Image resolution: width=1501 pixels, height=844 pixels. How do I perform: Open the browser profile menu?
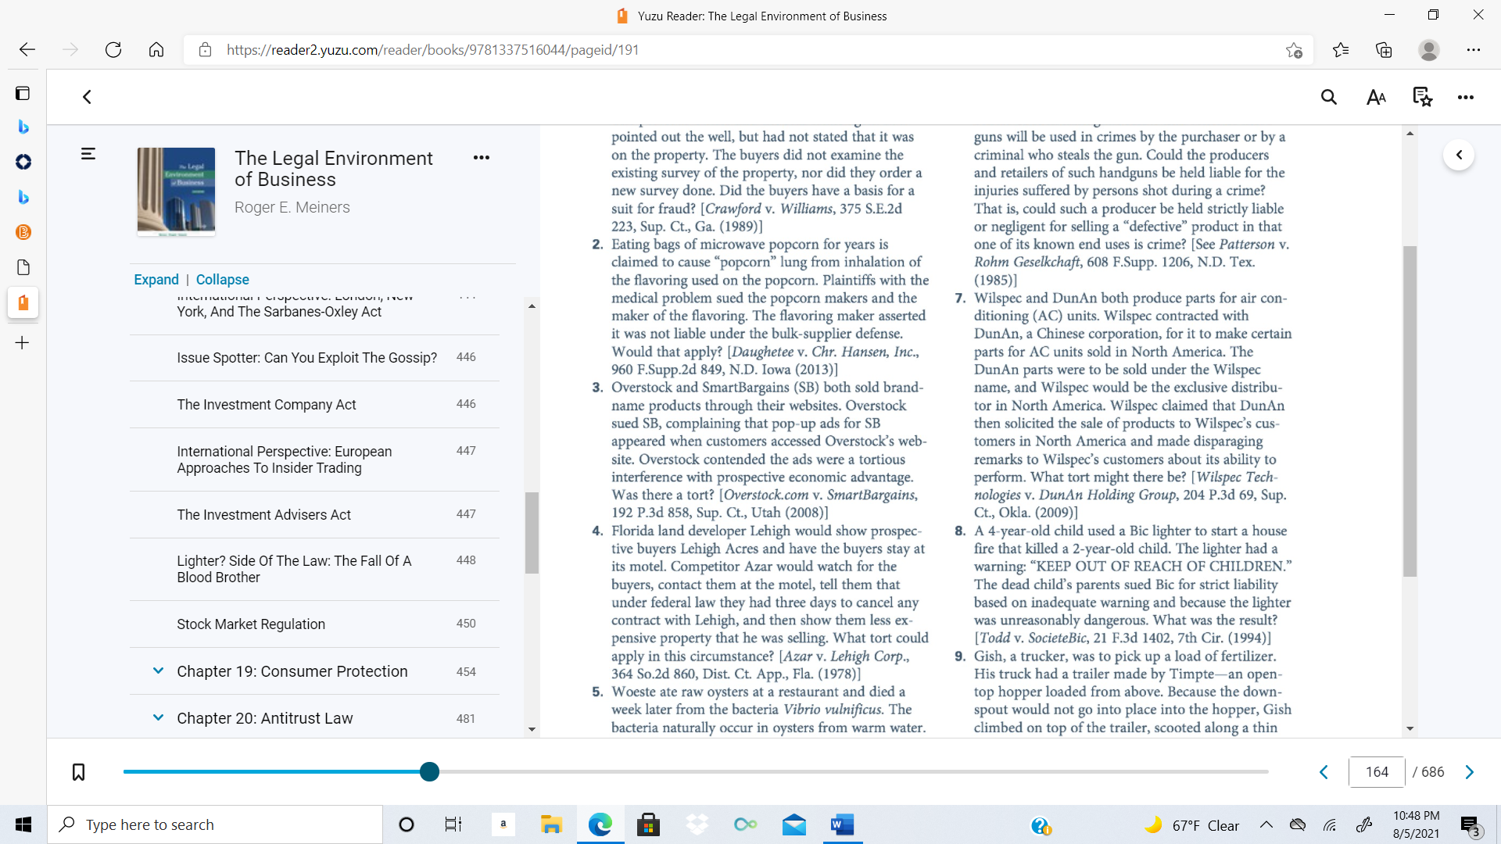(x=1429, y=50)
